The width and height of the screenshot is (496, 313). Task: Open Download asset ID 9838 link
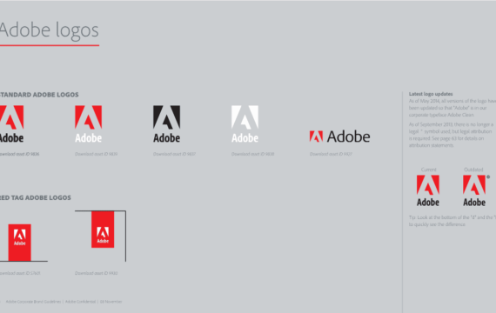point(252,154)
